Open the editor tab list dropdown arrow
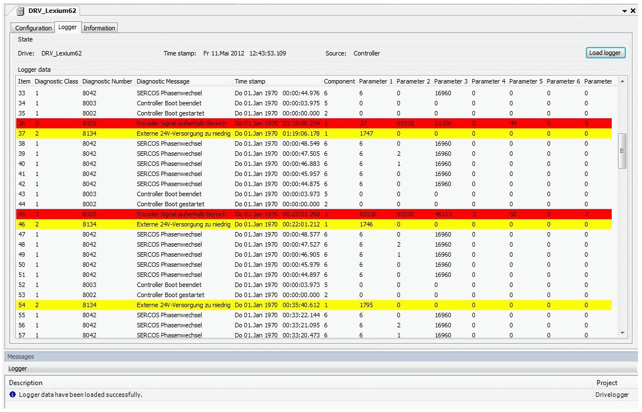The image size is (642, 412). tap(625, 11)
